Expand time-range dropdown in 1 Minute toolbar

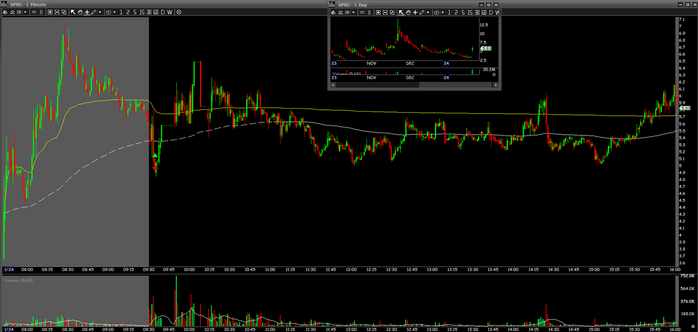point(115,12)
